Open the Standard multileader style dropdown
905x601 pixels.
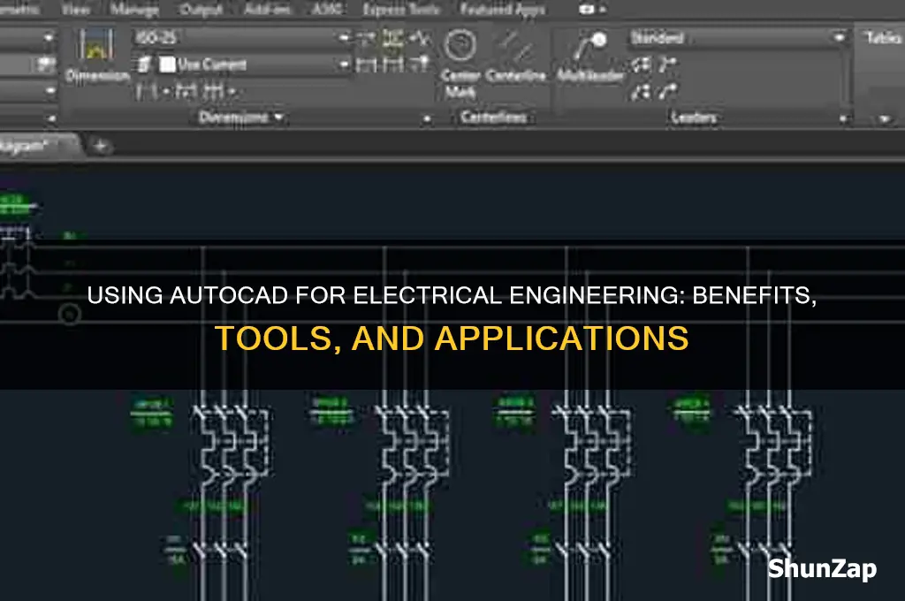(x=738, y=38)
